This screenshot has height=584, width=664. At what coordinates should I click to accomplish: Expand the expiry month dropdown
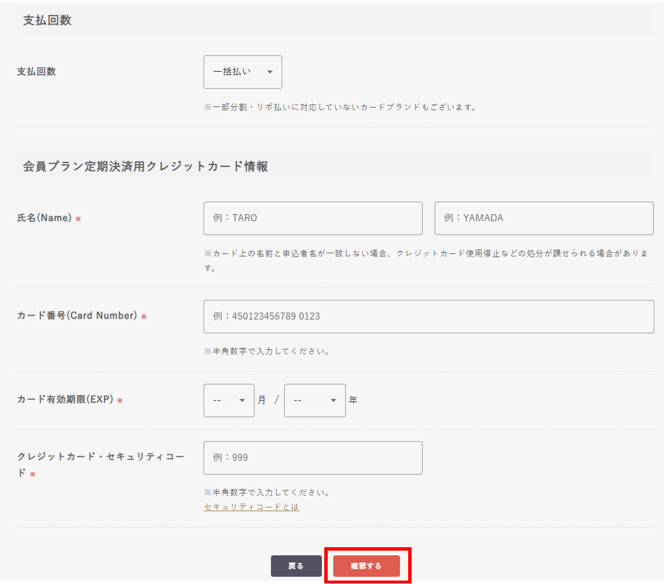coord(229,400)
